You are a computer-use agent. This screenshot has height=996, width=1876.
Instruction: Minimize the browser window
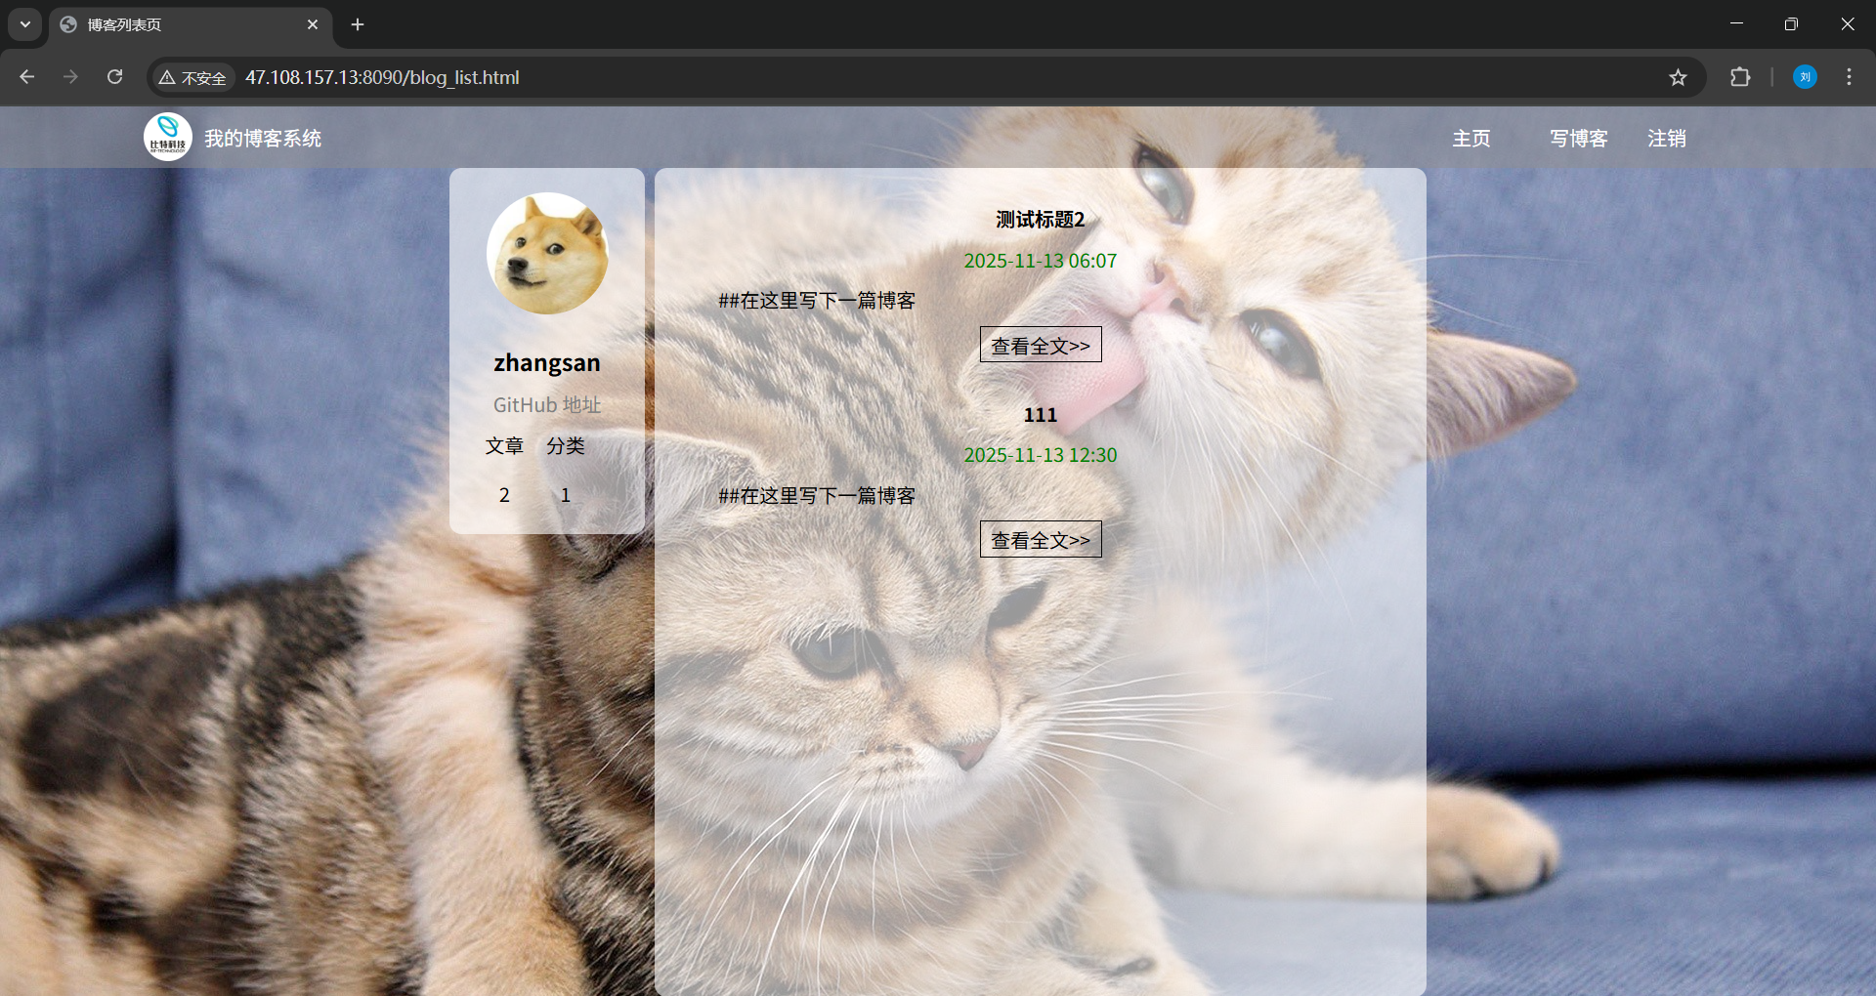point(1736,24)
